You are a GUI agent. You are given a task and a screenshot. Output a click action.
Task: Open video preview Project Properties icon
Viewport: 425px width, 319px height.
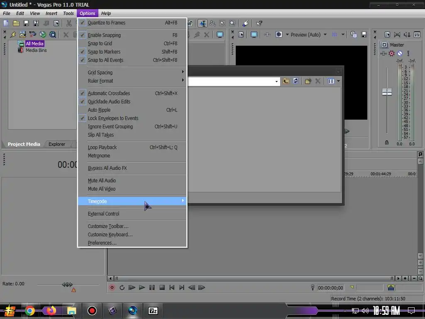point(241,34)
